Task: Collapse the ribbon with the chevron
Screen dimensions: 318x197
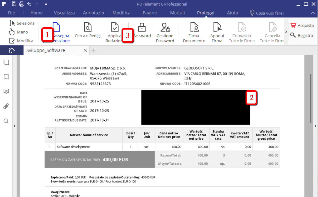Action: pos(313,13)
